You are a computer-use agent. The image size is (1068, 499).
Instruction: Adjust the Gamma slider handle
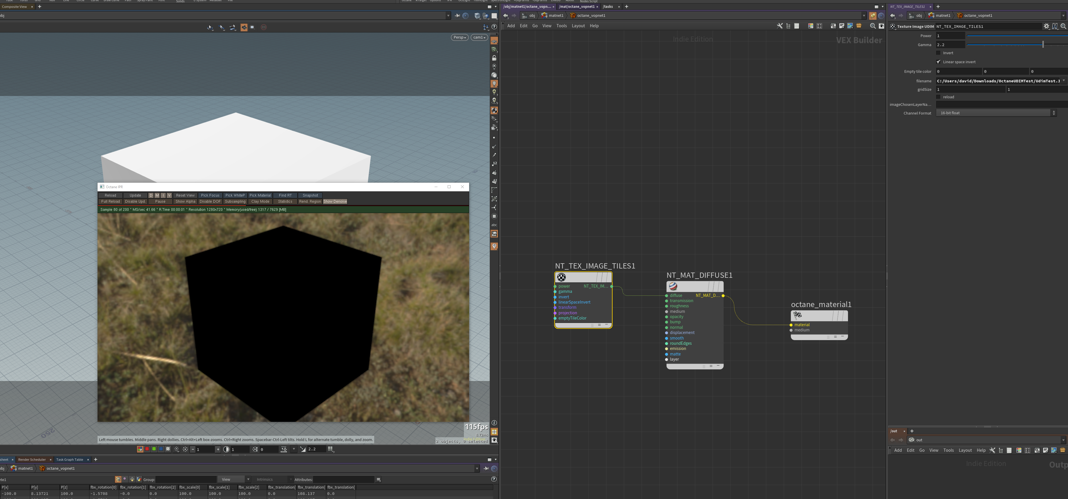coord(1043,44)
